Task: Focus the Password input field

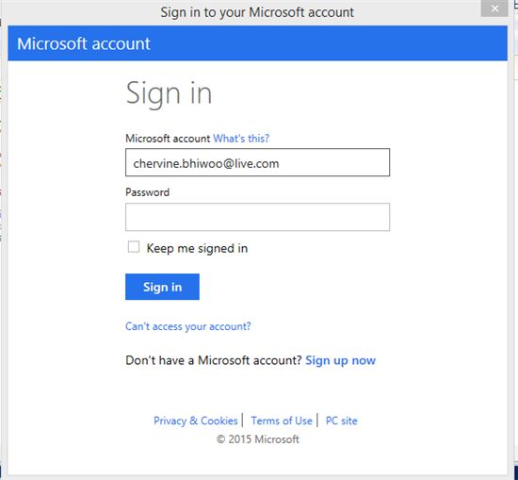Action: (x=257, y=217)
